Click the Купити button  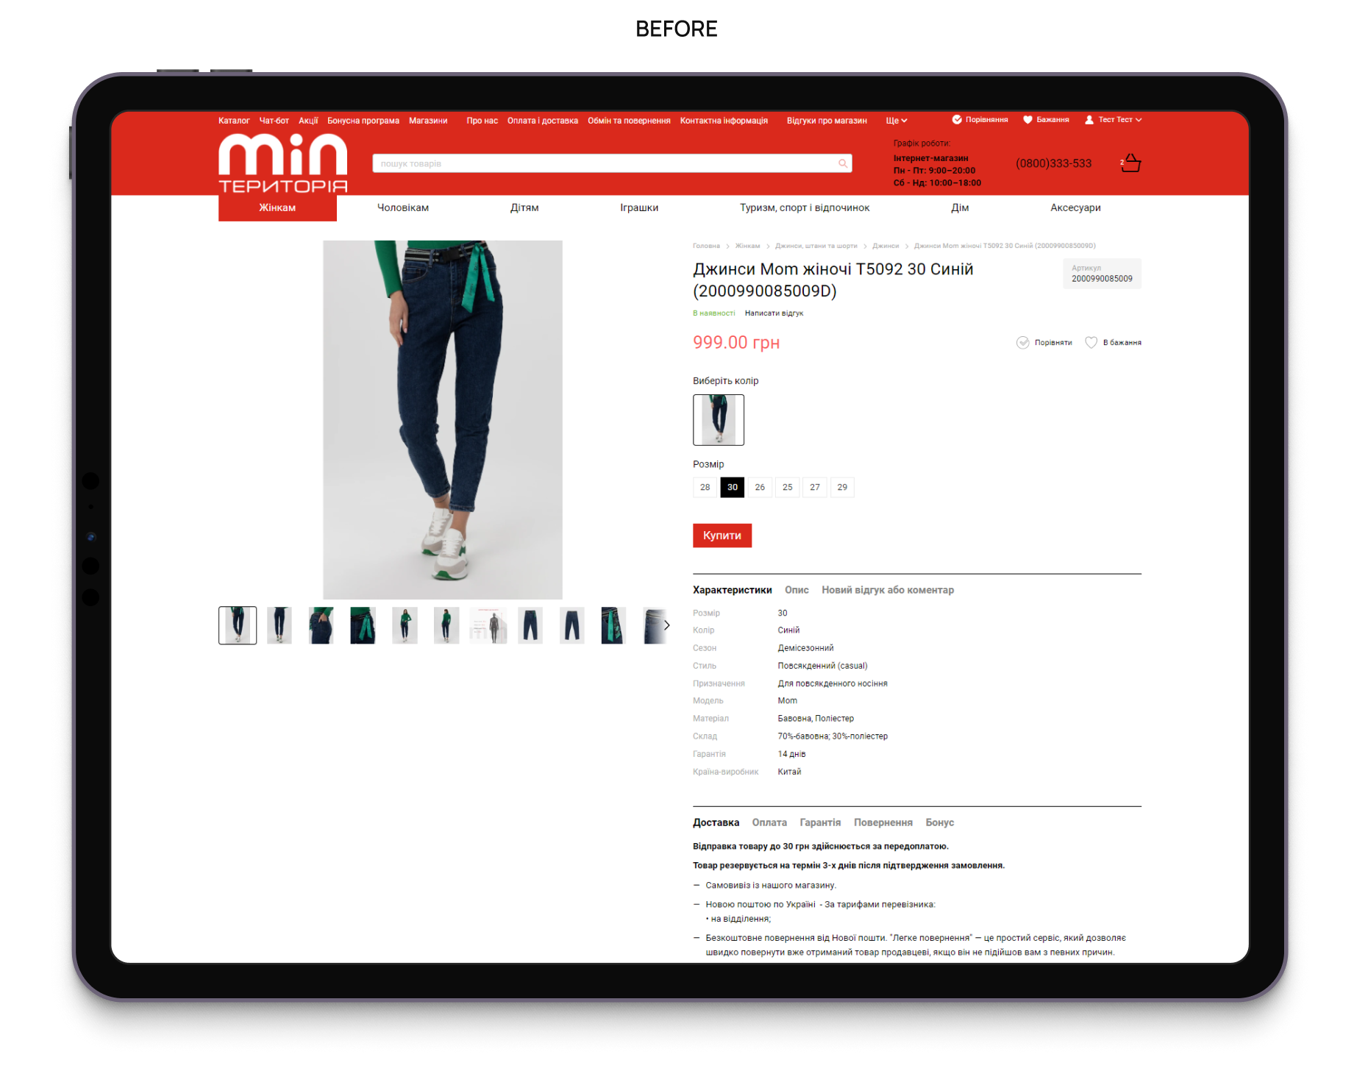pyautogui.click(x=722, y=536)
